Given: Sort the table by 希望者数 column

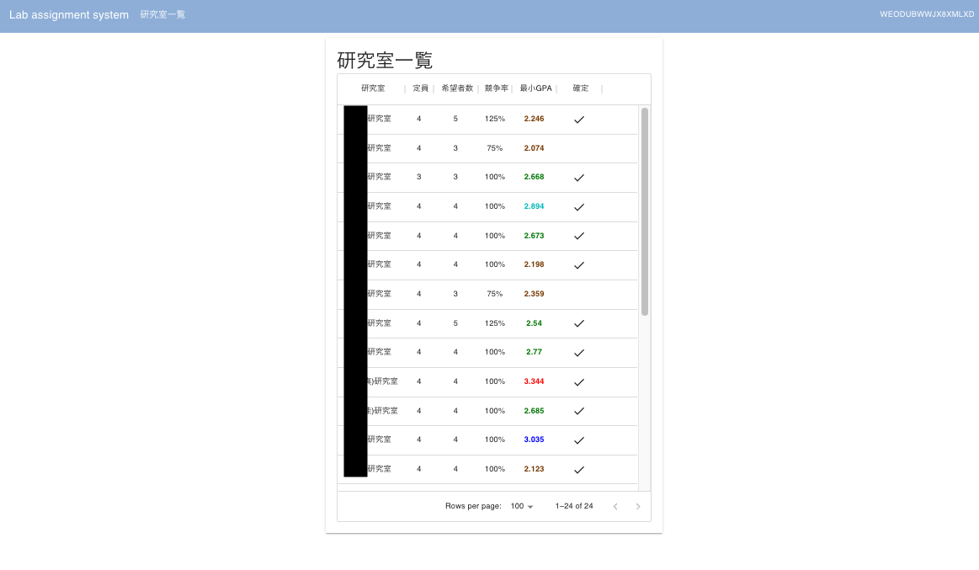Looking at the screenshot, I should [x=455, y=88].
